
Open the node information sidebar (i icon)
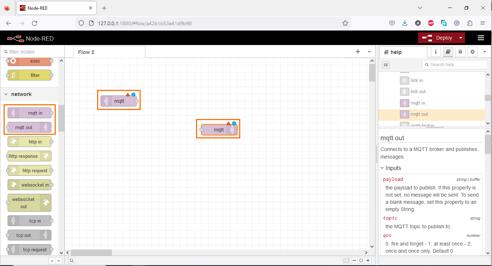coord(436,51)
